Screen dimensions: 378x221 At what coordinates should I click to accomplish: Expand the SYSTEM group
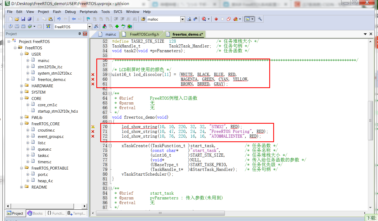tap(22, 92)
